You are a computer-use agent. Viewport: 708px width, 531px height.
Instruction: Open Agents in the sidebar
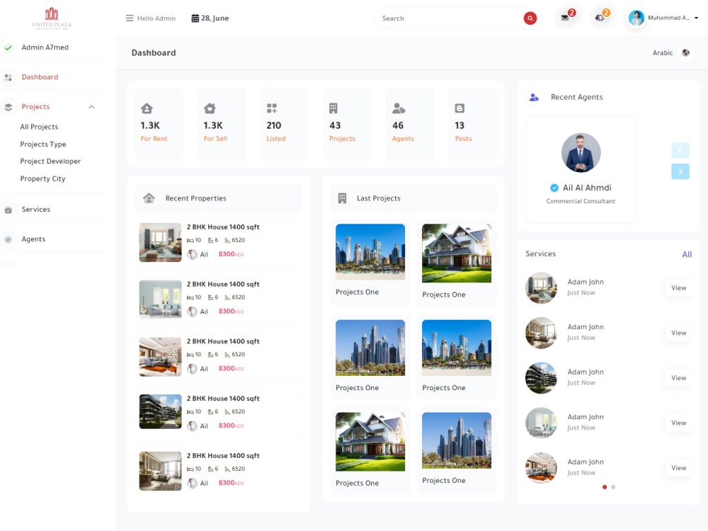33,239
